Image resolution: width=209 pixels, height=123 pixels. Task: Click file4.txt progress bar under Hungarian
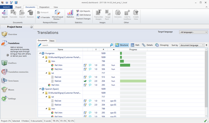point(133,81)
